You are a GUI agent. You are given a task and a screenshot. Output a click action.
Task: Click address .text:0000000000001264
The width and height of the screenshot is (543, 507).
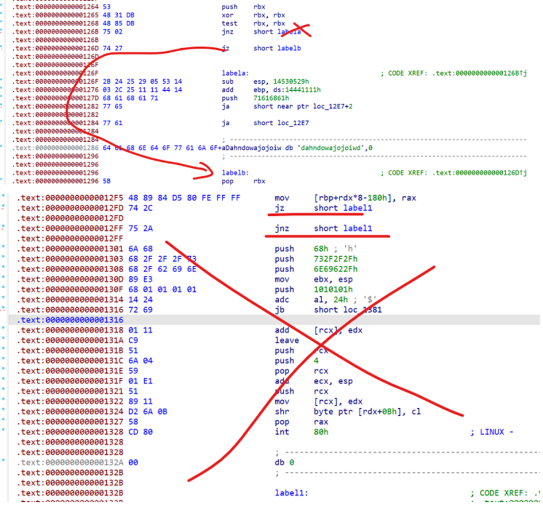(x=55, y=6)
